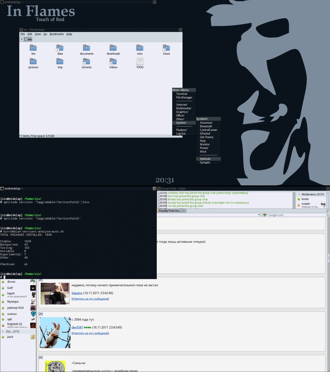Open the Help menu in File Browser
Screen dimensions: 330x372
pyautogui.click(x=69, y=34)
